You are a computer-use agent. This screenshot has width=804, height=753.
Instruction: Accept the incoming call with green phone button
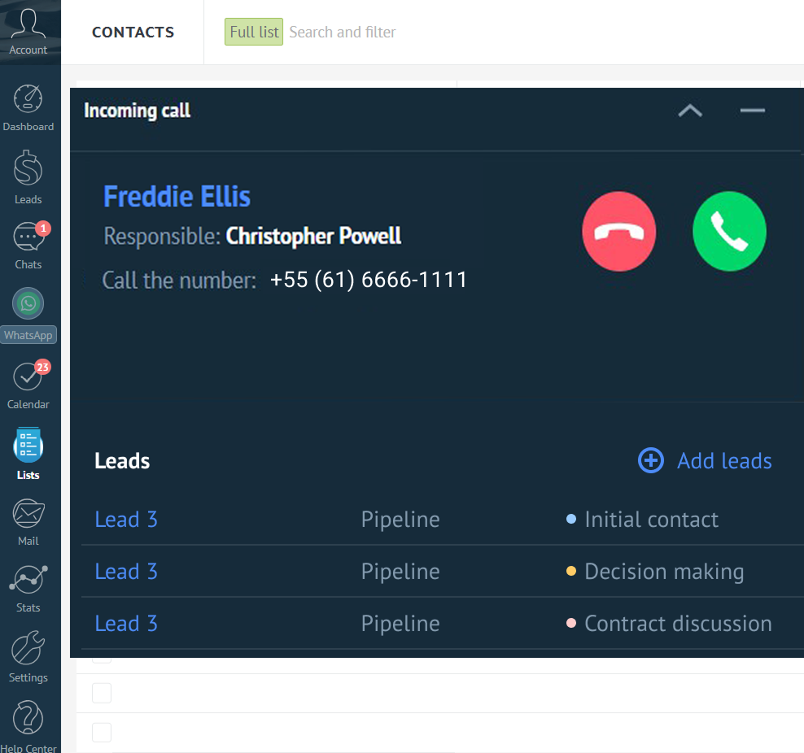pyautogui.click(x=729, y=232)
